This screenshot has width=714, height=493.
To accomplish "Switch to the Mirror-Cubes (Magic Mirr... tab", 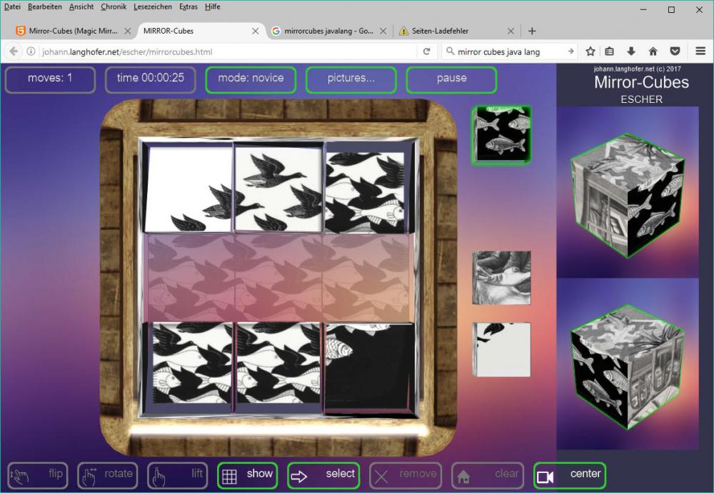I will [73, 31].
